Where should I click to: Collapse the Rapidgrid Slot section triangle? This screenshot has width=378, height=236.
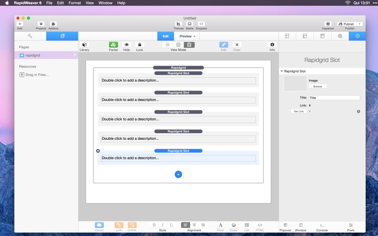(x=282, y=71)
